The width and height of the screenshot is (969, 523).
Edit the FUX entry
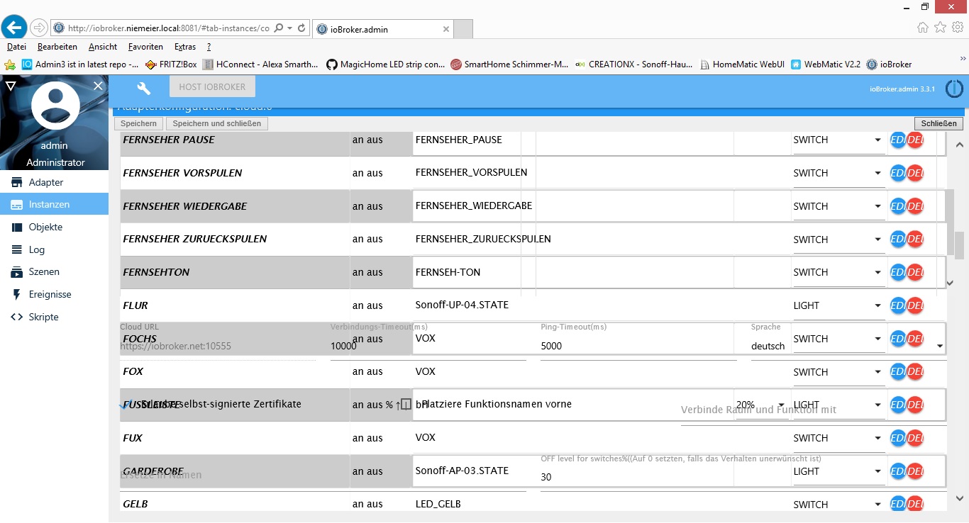(898, 438)
